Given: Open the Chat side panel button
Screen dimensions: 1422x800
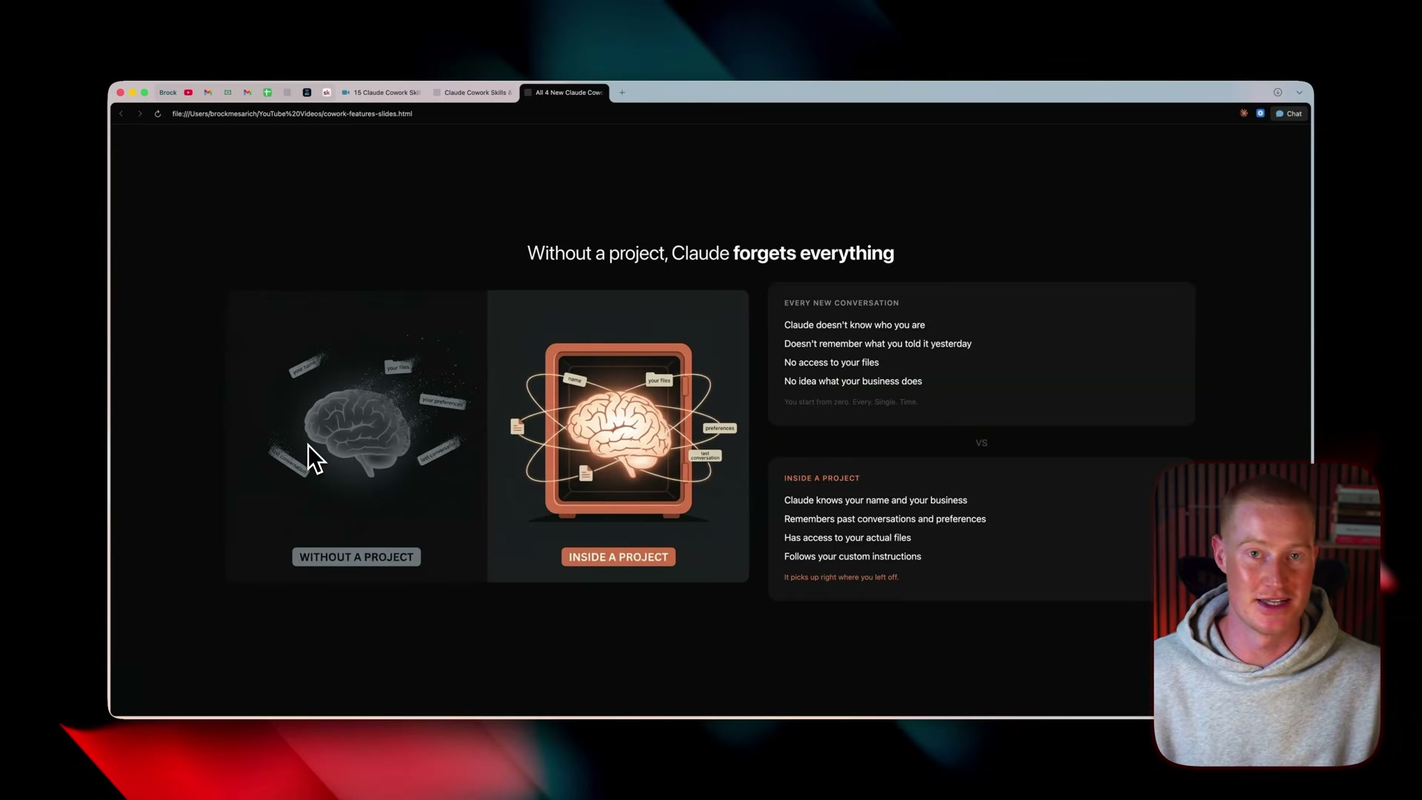Looking at the screenshot, I should [x=1289, y=113].
